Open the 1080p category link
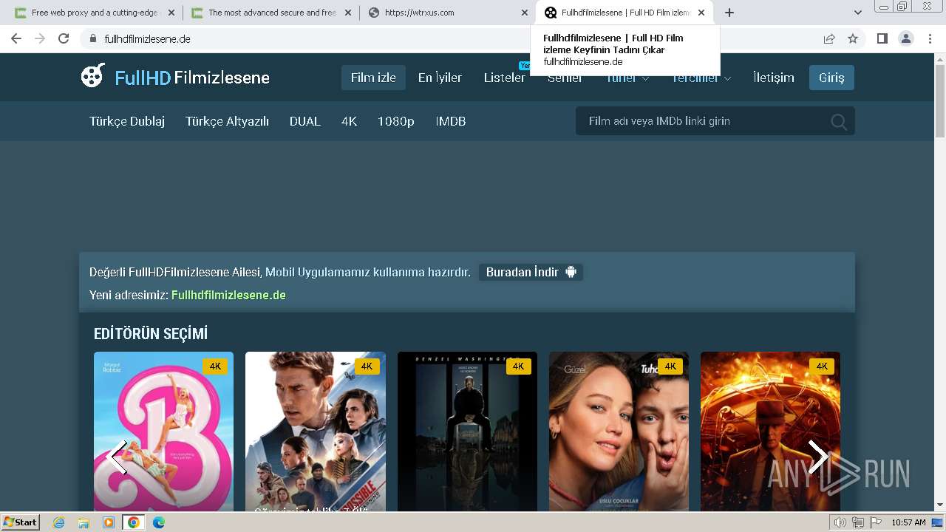The width and height of the screenshot is (946, 532). point(396,121)
